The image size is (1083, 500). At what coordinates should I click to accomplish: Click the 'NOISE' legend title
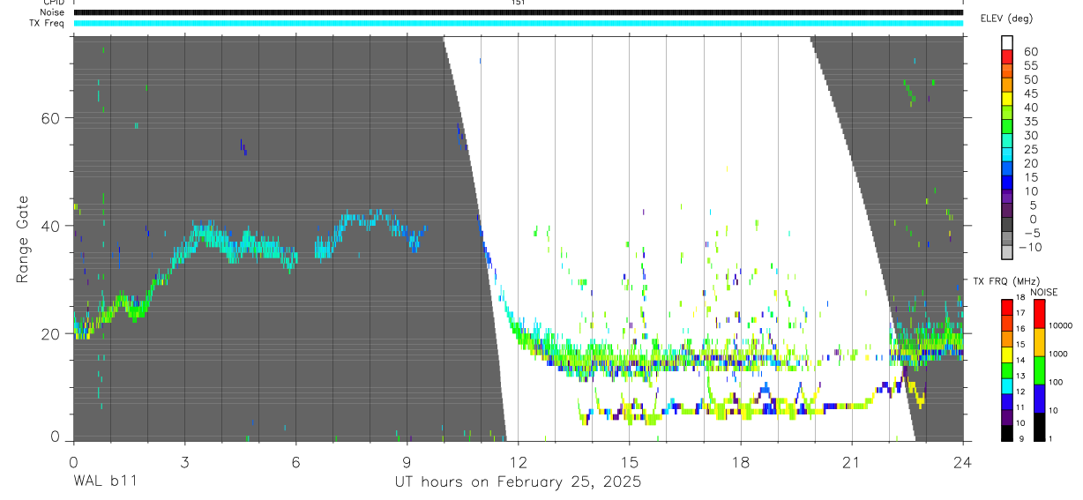pyautogui.click(x=1043, y=292)
